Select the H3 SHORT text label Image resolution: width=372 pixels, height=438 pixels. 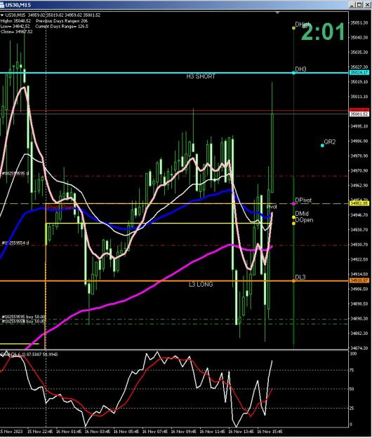[201, 76]
